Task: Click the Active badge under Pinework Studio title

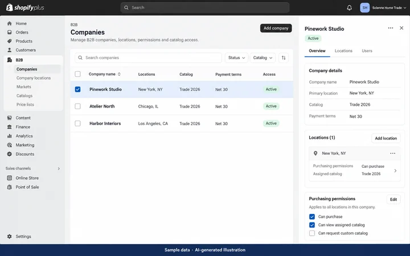Action: tap(313, 39)
